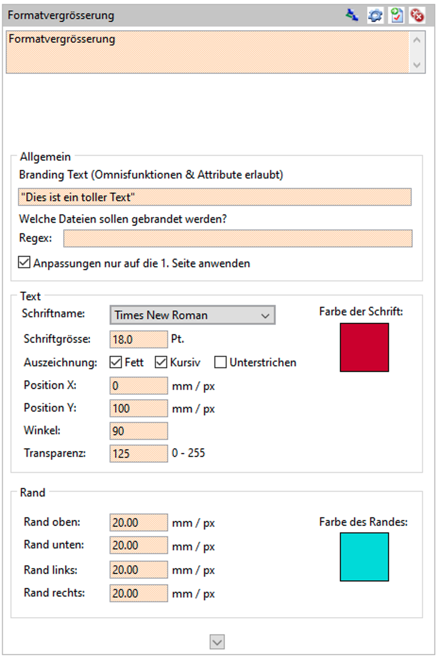This screenshot has height=659, width=440.
Task: Expand the panel using the bottom chevron
Action: [x=217, y=642]
